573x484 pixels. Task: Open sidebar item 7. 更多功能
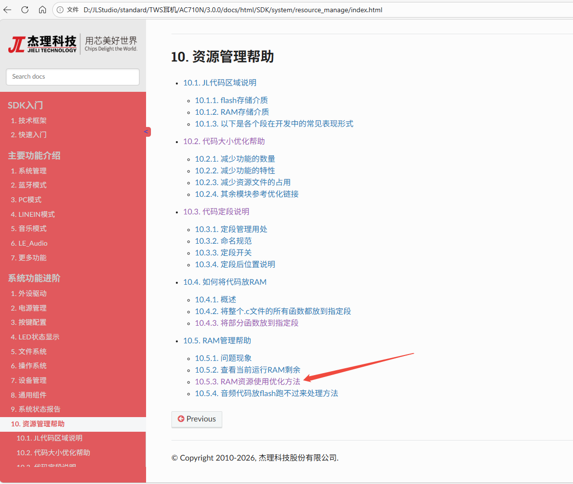(x=28, y=258)
